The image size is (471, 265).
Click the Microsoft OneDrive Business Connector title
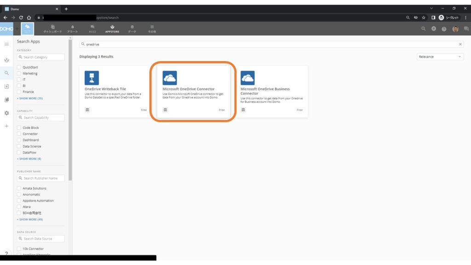[265, 91]
